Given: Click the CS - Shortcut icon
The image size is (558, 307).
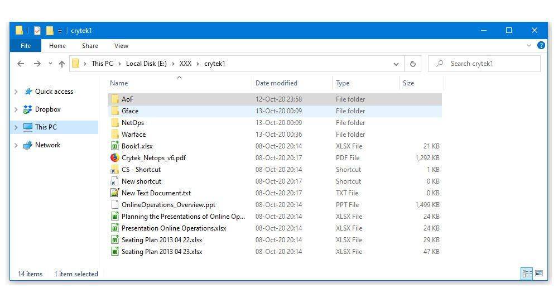Looking at the screenshot, I should tap(114, 170).
